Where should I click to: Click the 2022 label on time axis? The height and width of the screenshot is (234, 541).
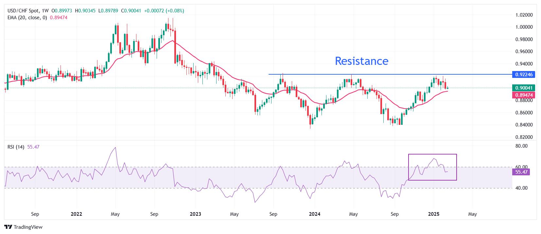click(76, 214)
